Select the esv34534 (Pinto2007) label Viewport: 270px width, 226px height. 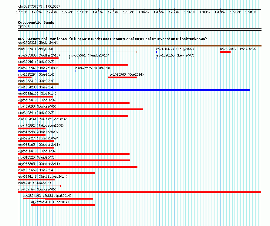click(36, 113)
